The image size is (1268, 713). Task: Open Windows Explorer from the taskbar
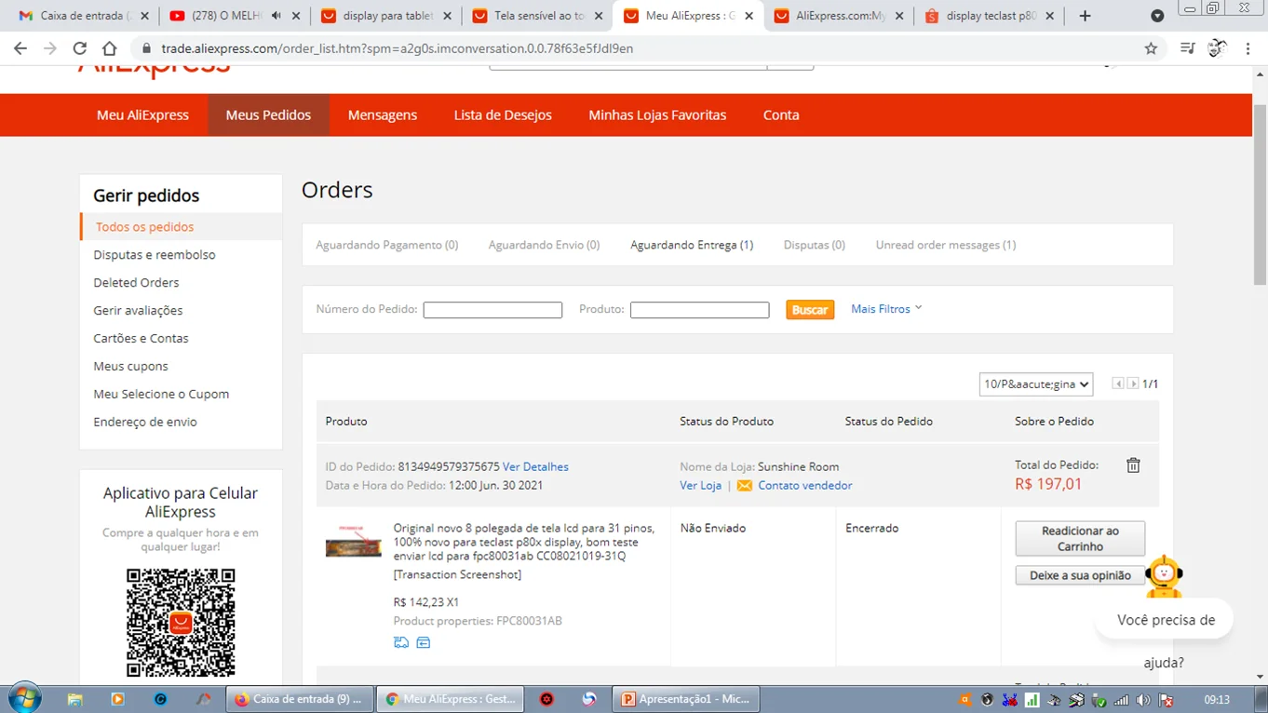(x=75, y=699)
